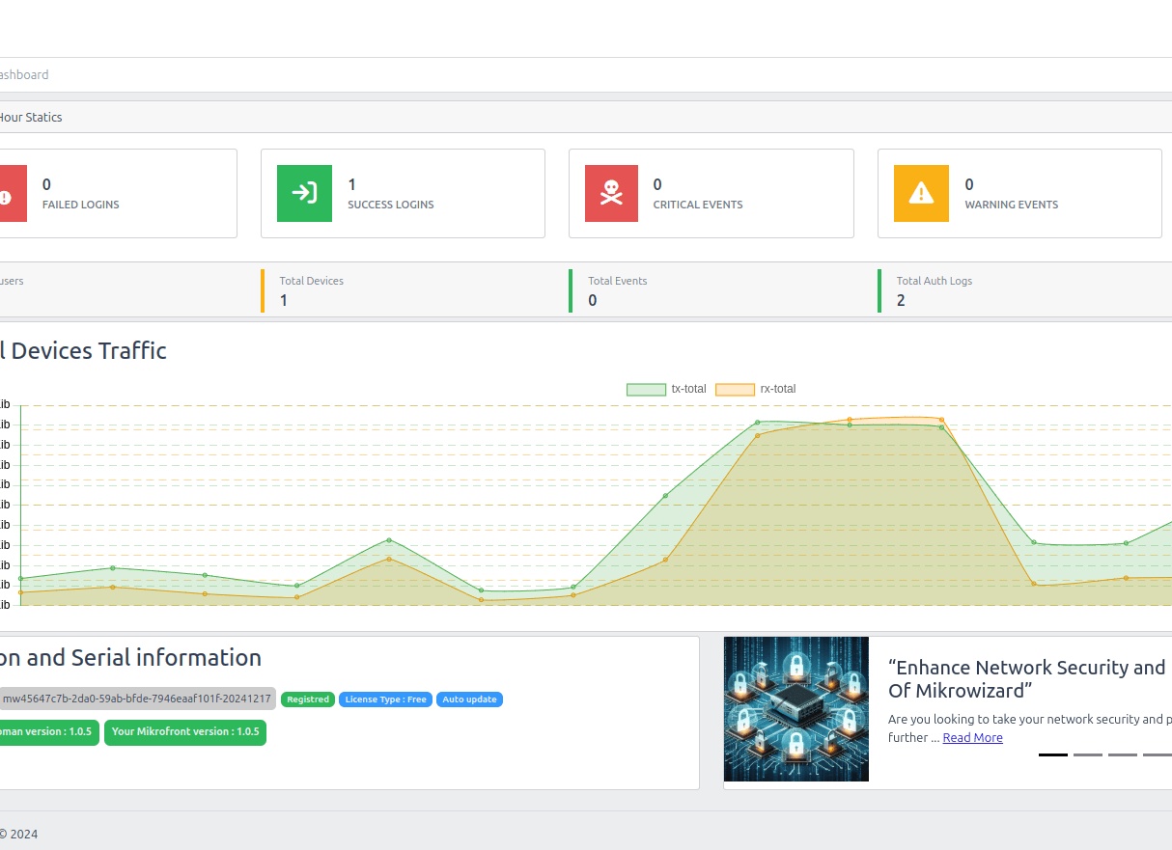1172x850 pixels.
Task: Click the License Type : Free badge
Action: (385, 699)
